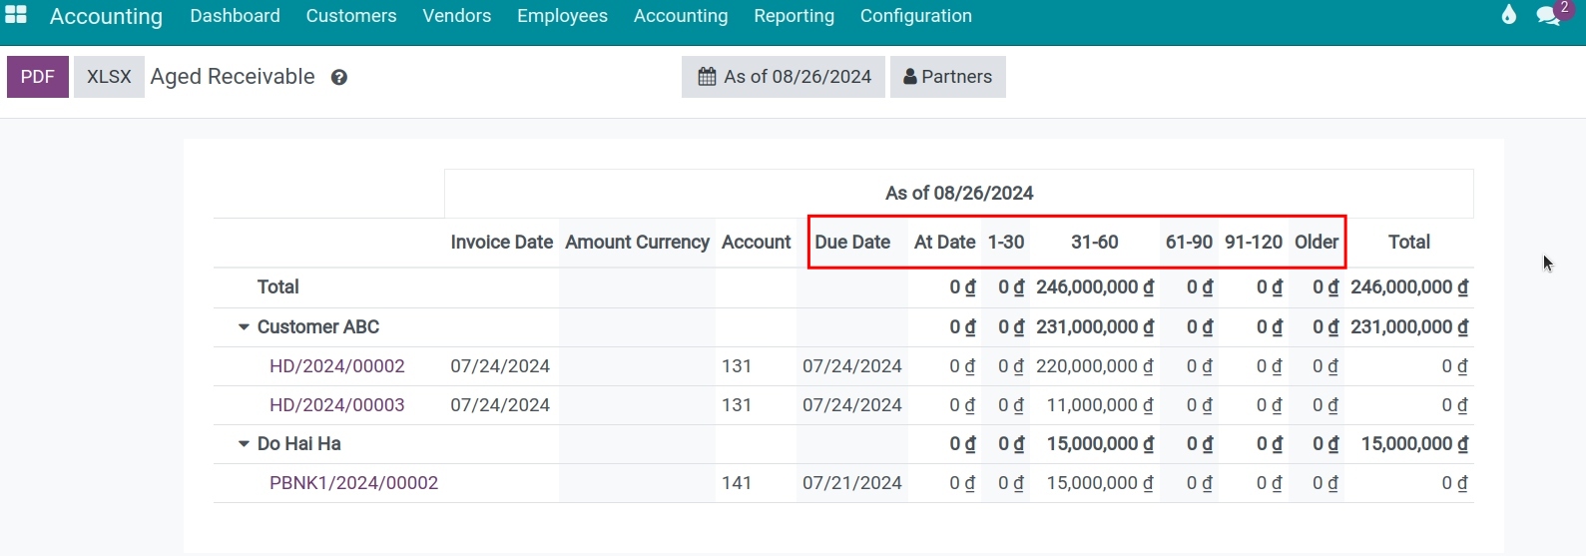1586x556 pixels.
Task: Click 15,000,000 ₫ in PBNK1/2024/00002 row
Action: (1100, 483)
